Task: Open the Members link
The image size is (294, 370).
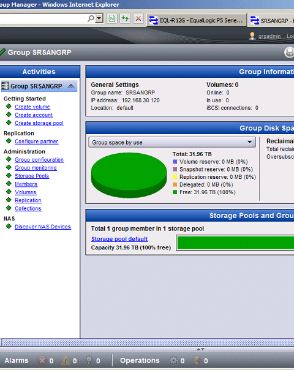Action: 26,184
